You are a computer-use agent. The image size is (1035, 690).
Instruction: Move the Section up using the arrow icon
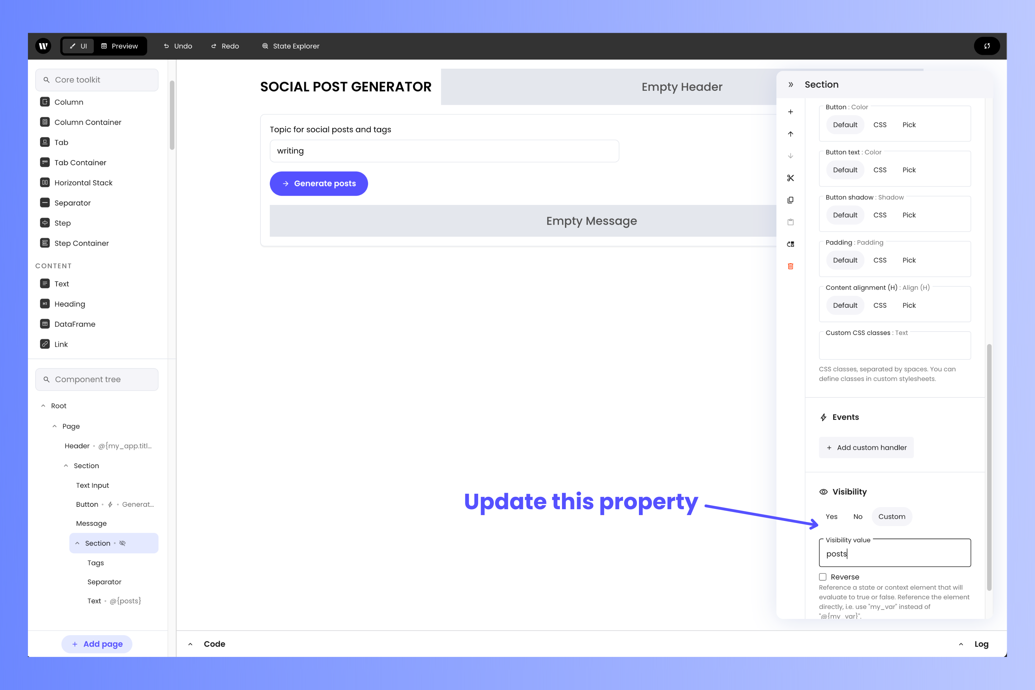point(791,134)
